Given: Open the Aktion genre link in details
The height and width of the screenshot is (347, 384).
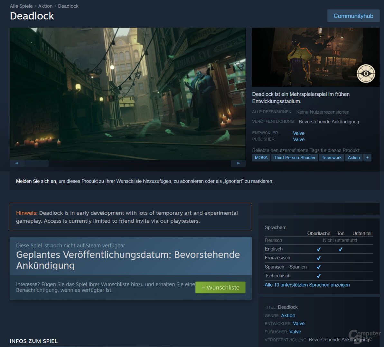Looking at the screenshot, I should click(x=288, y=316).
